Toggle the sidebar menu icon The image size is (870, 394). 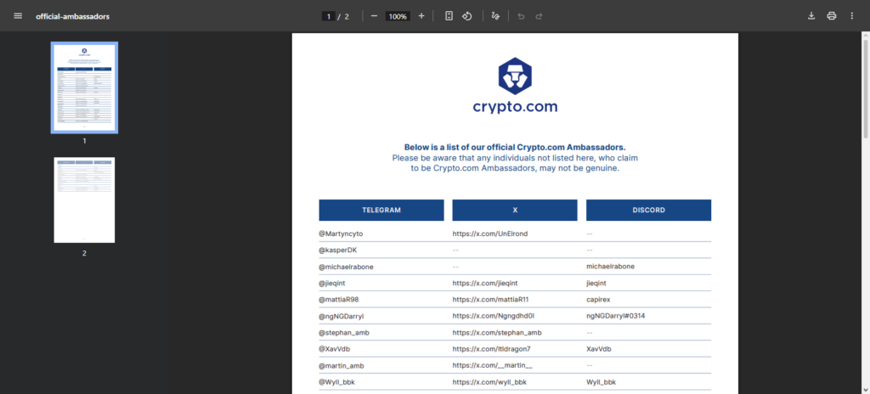(18, 16)
